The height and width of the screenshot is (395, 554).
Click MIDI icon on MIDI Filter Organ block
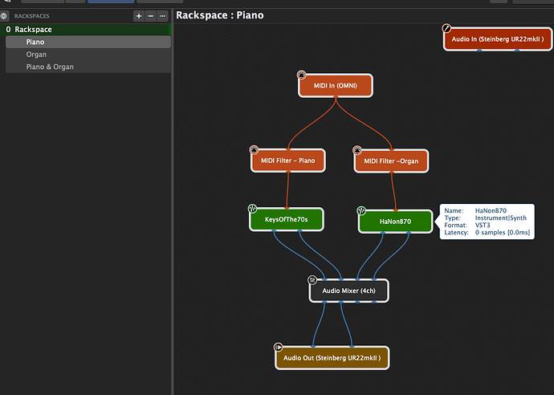click(x=357, y=149)
